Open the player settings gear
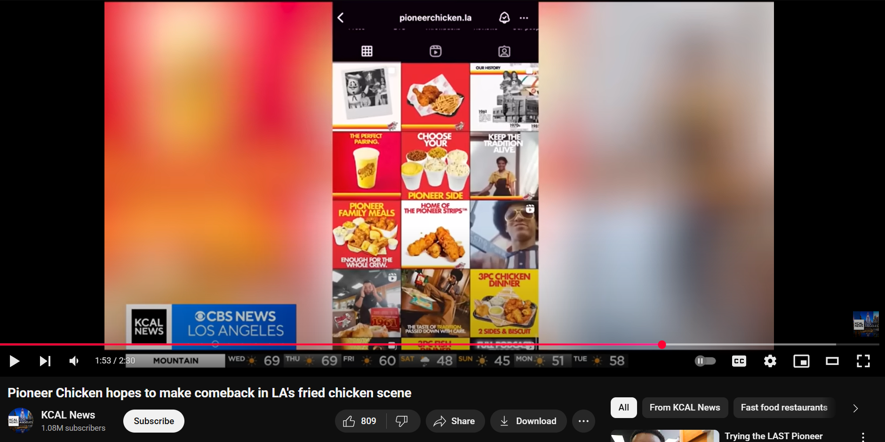Viewport: 885px width, 442px height. point(770,361)
